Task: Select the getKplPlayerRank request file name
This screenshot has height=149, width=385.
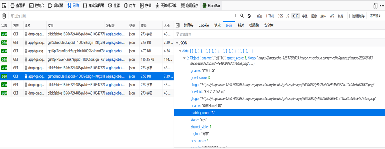Action: coord(77,59)
